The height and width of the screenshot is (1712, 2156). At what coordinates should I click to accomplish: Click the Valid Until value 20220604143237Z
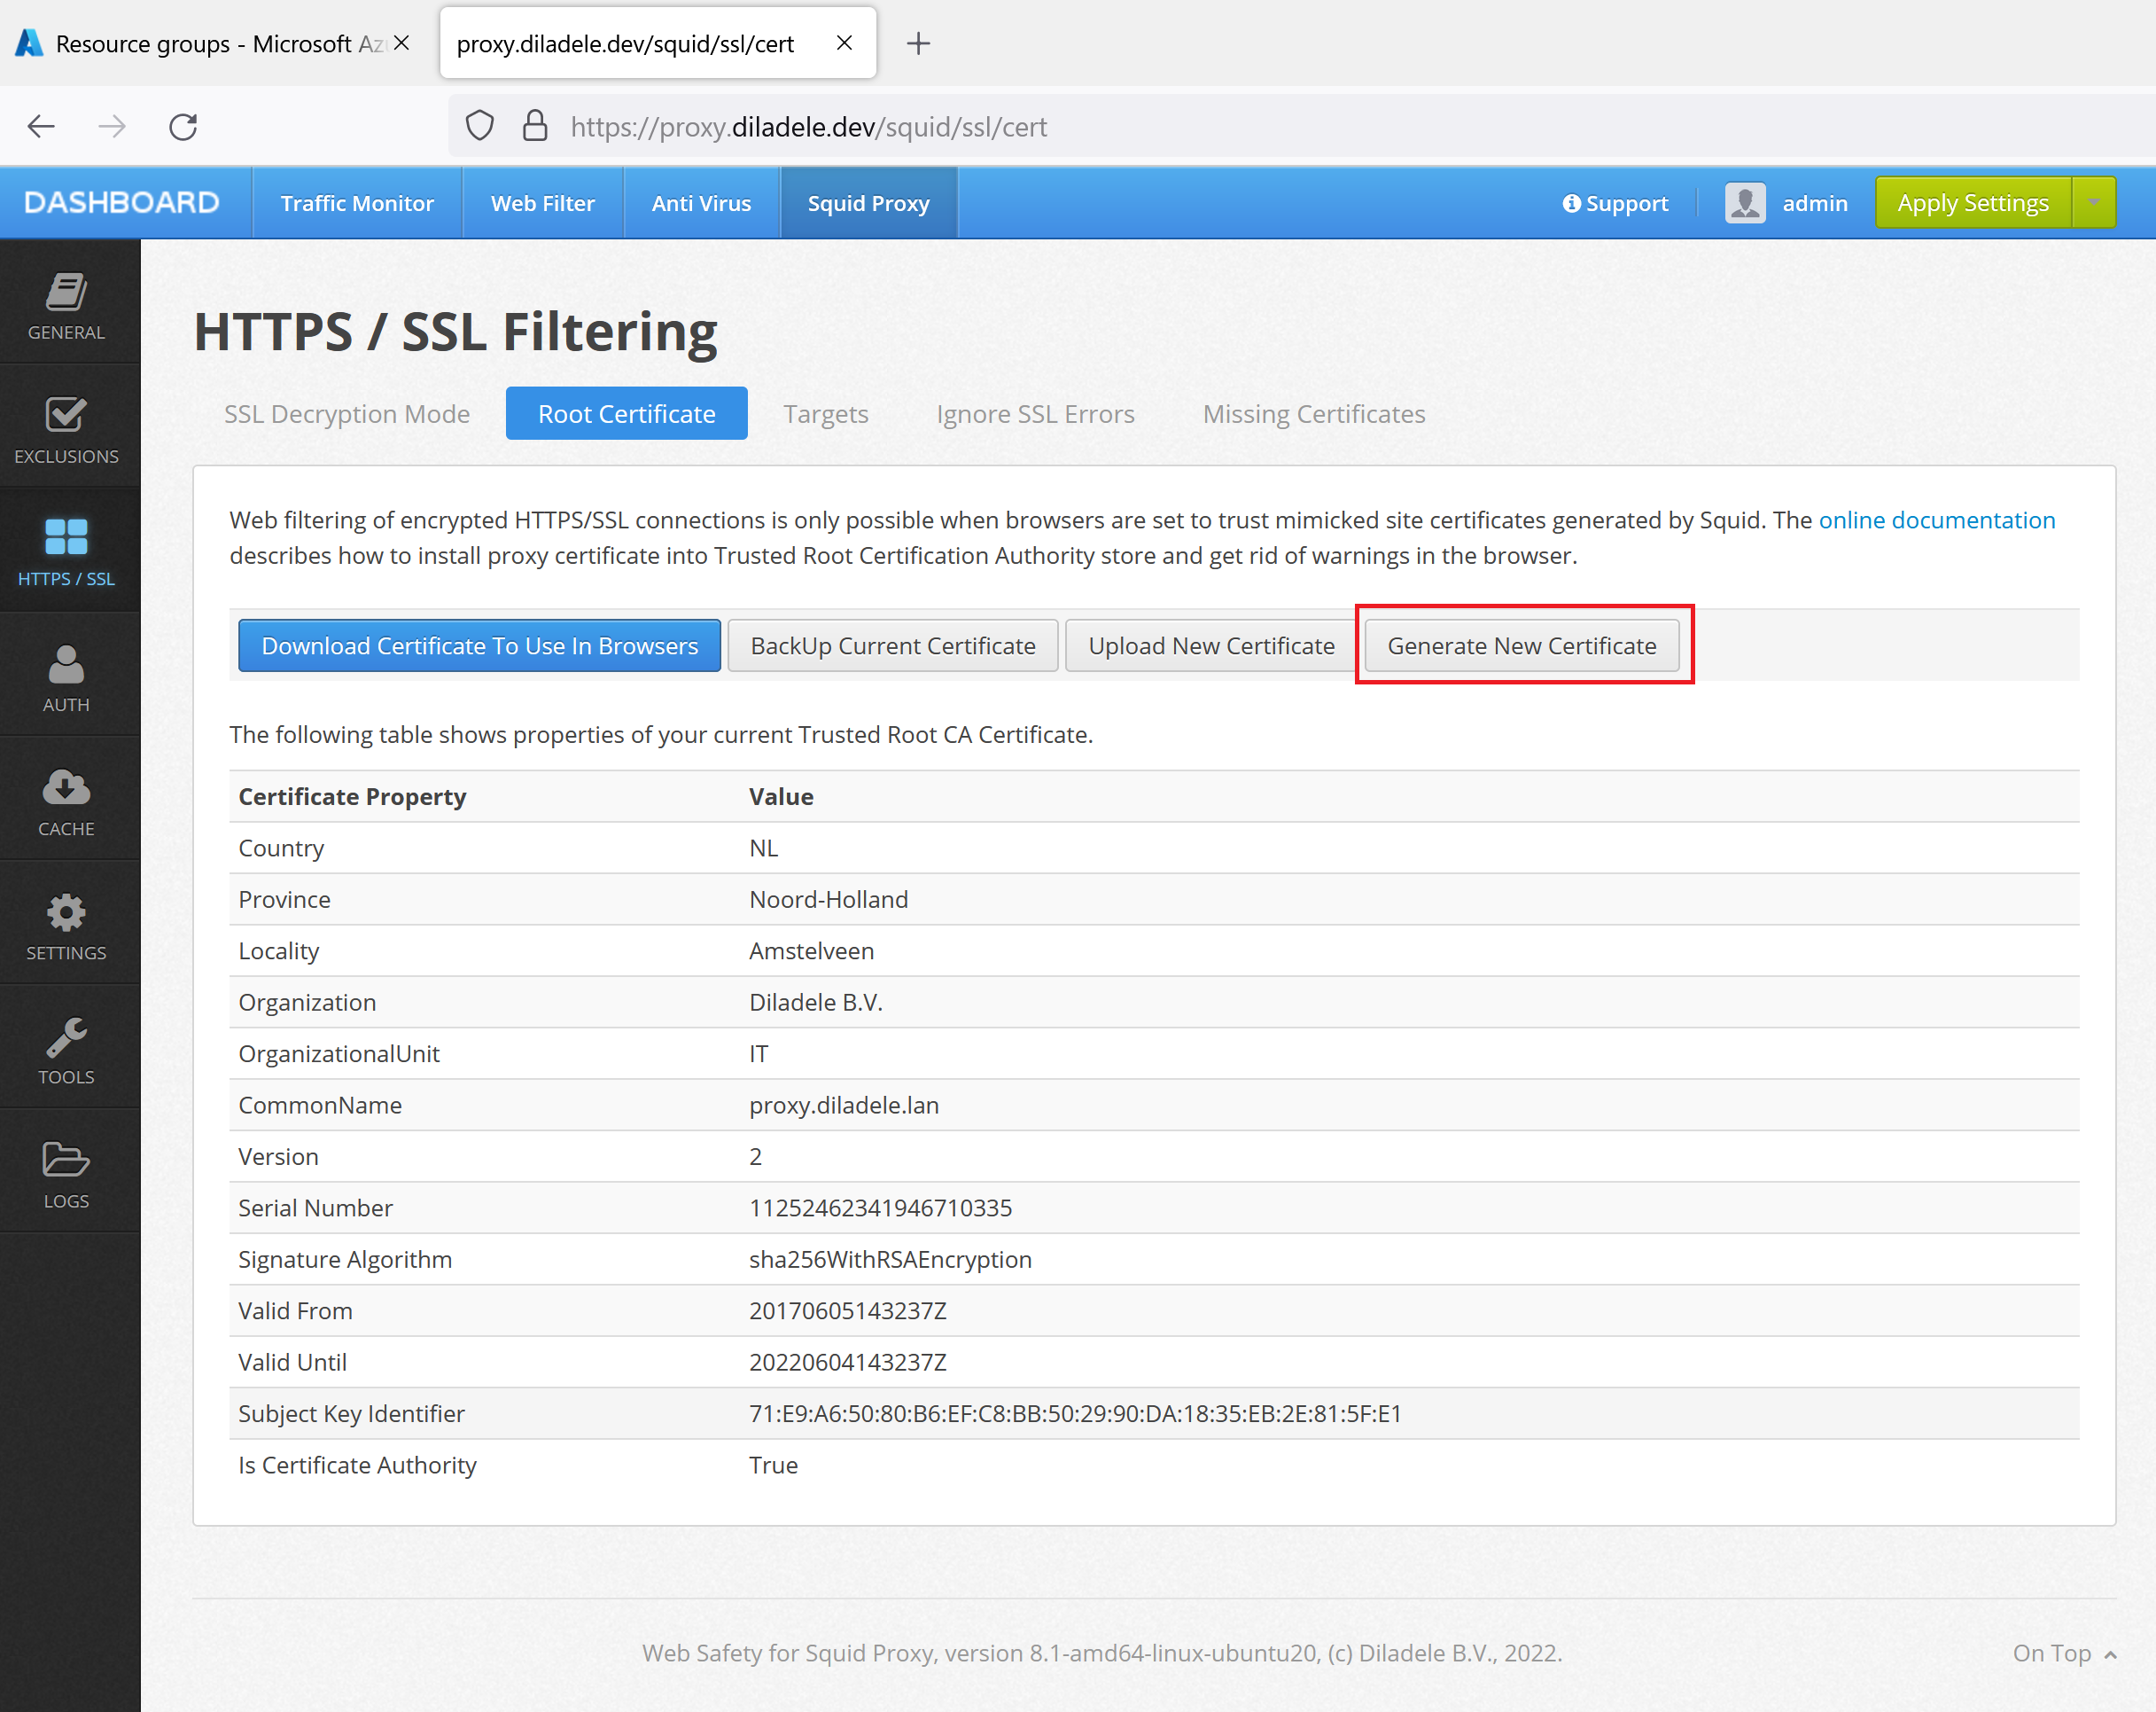pyautogui.click(x=847, y=1362)
